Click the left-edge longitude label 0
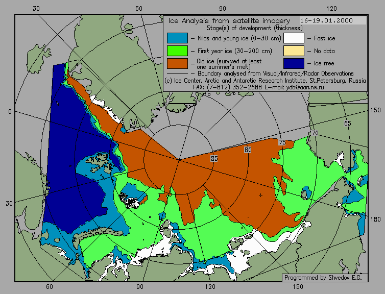 click(10, 112)
